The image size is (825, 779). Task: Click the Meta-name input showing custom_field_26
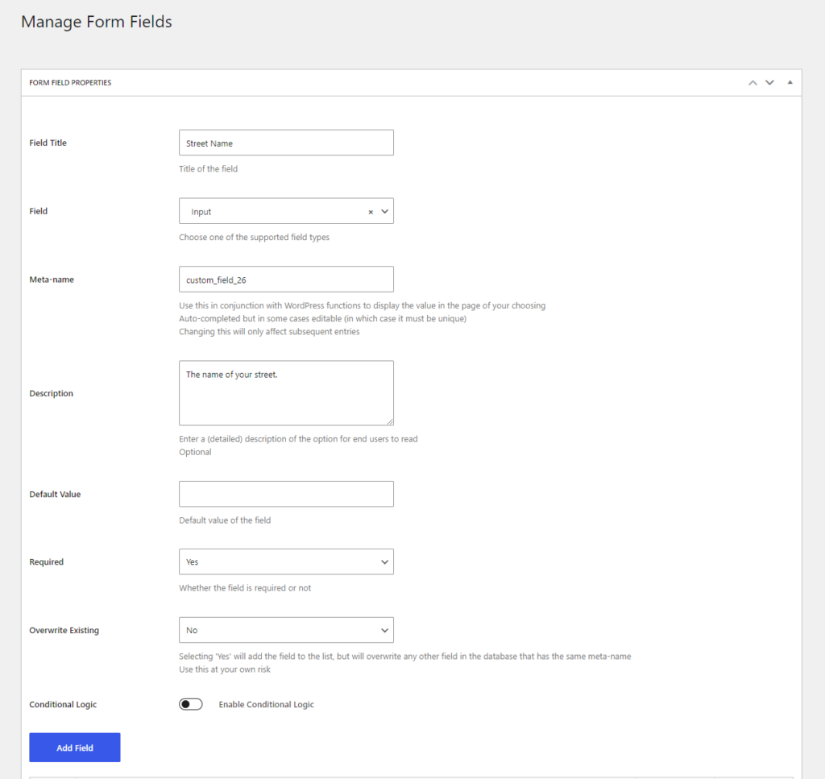[286, 280]
